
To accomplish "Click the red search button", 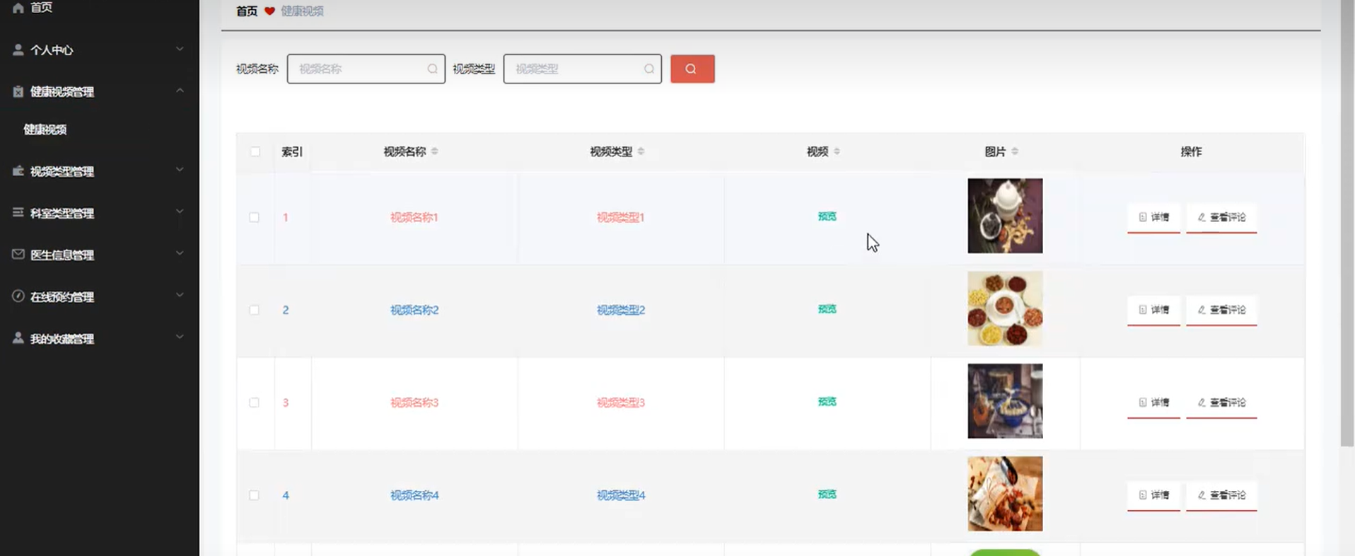I will tap(692, 69).
